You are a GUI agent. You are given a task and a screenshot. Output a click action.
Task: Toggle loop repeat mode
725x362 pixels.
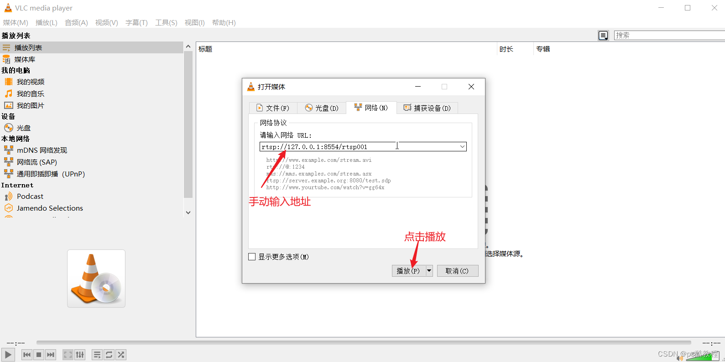[x=109, y=355]
